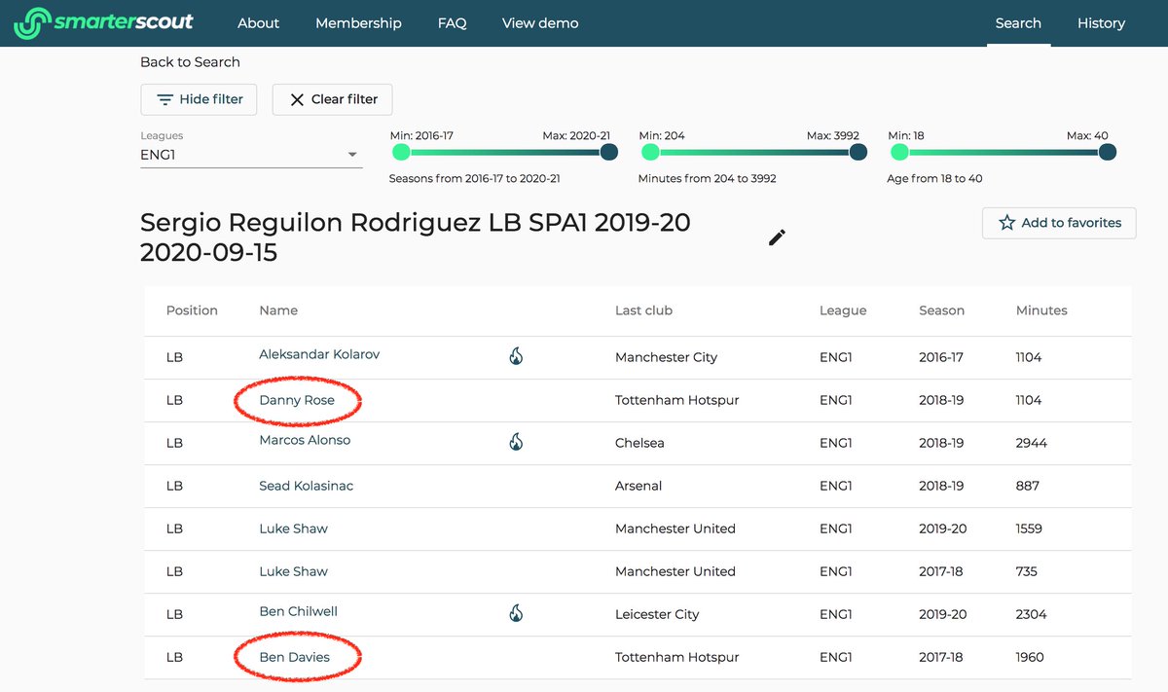Open the Membership page
The width and height of the screenshot is (1168, 692).
coord(358,23)
